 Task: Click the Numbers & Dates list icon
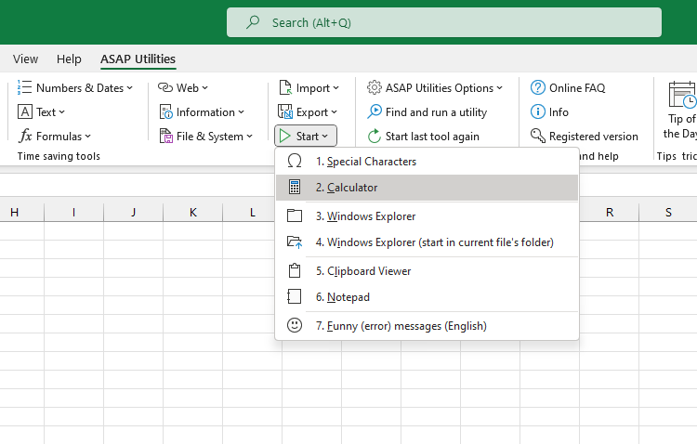click(24, 87)
